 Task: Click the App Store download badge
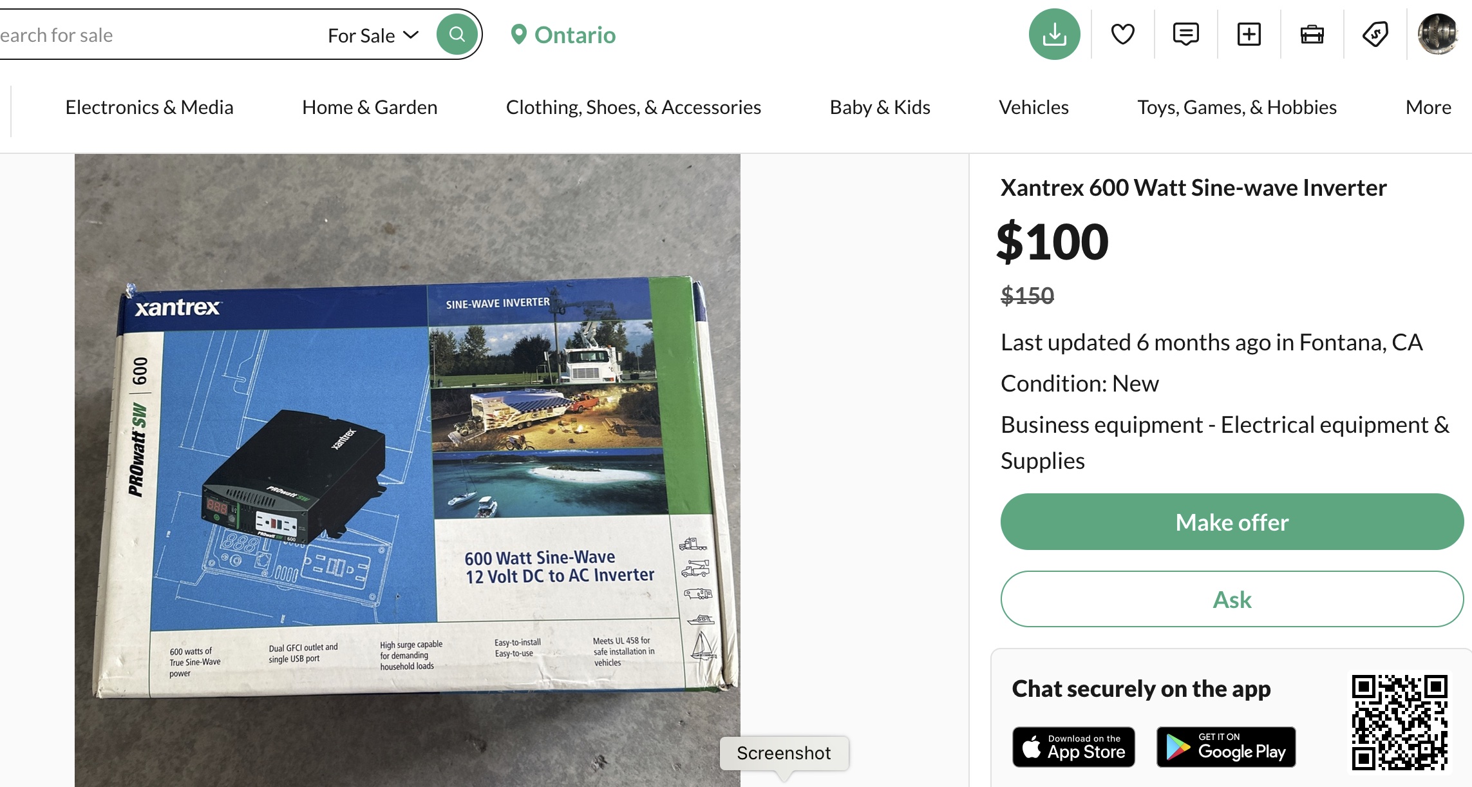pos(1073,747)
